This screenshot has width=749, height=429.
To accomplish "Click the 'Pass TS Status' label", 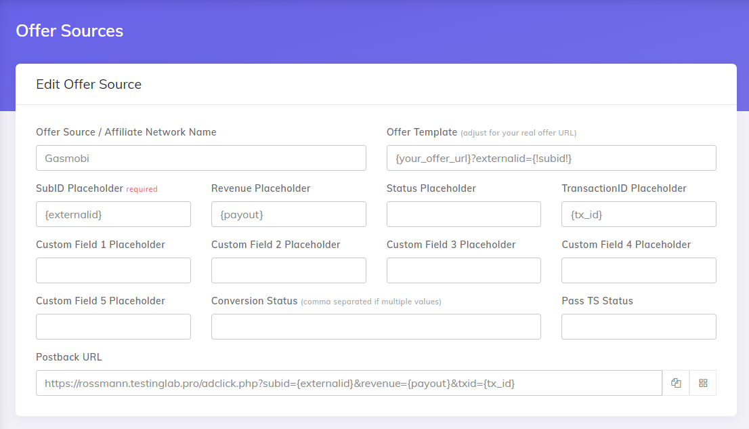I will click(x=597, y=301).
